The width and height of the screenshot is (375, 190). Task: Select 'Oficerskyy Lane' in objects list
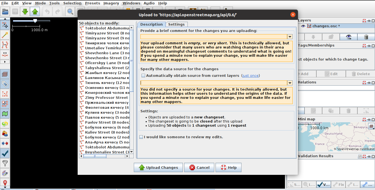pos(104,63)
